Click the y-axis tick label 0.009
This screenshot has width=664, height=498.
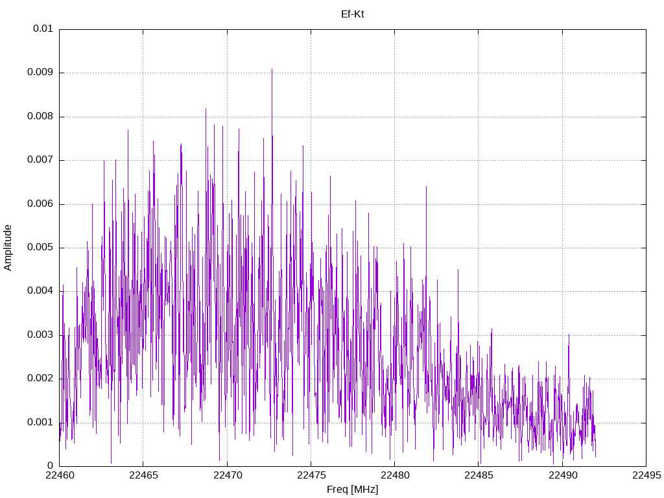click(x=40, y=73)
